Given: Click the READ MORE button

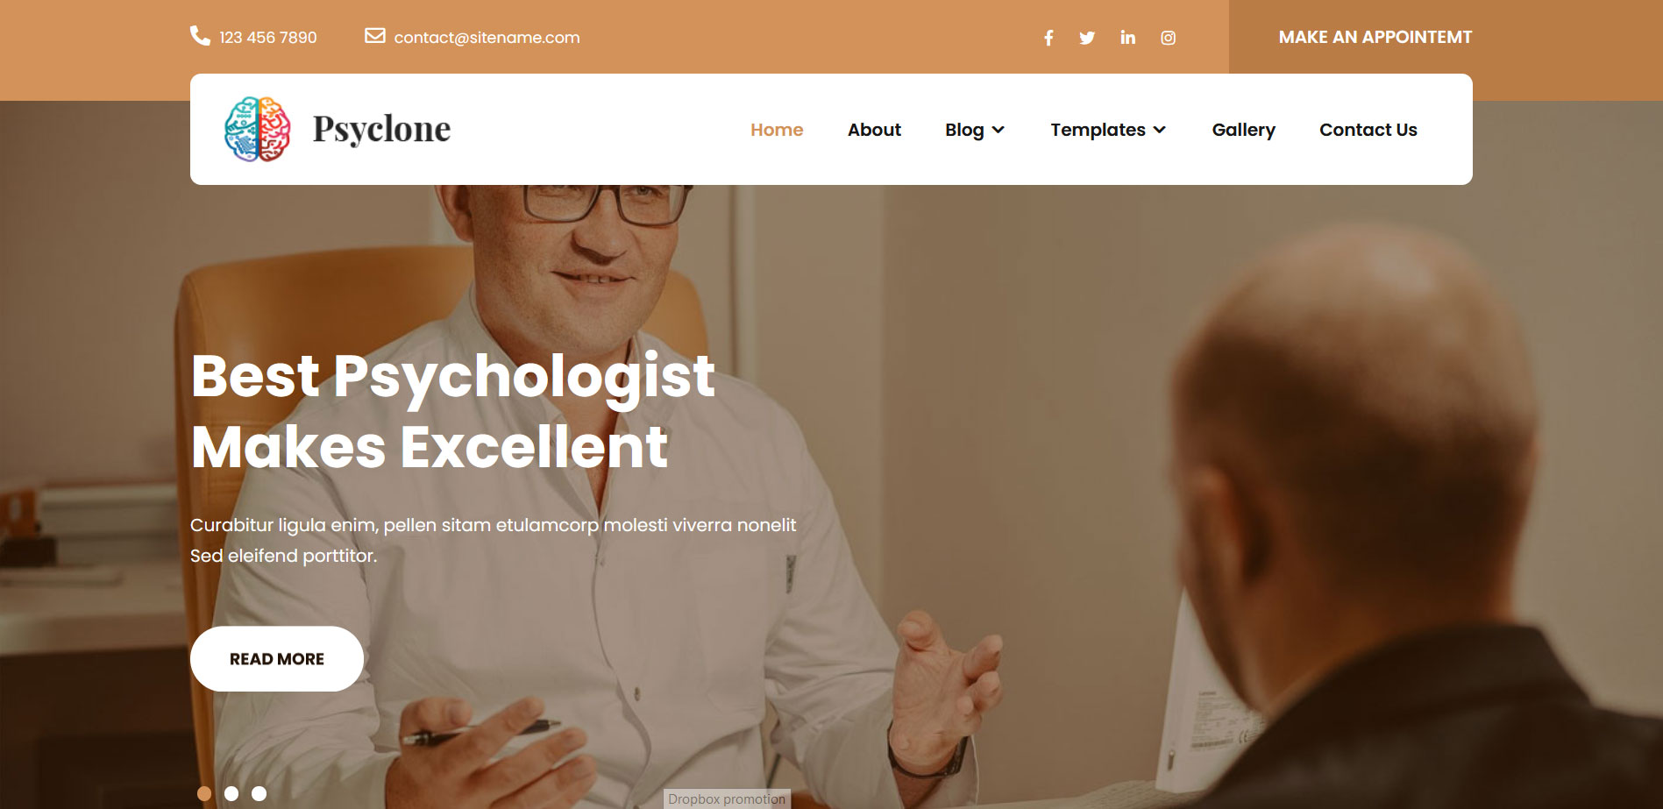Looking at the screenshot, I should click(277, 659).
